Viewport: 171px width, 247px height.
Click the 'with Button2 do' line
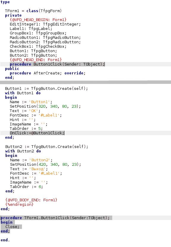tap(23, 151)
